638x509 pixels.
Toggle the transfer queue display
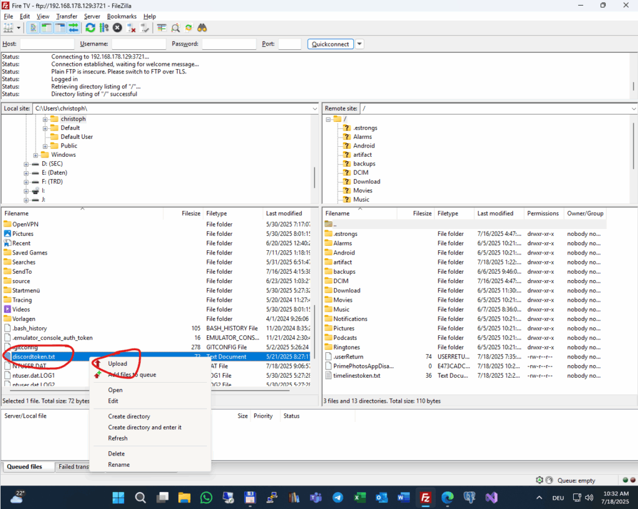pos(74,28)
